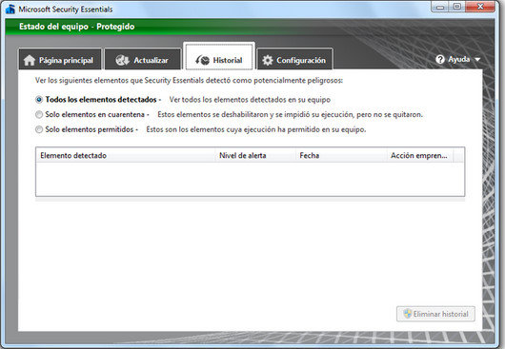Click the Microsoft Security Essentials title bar icon
The width and height of the screenshot is (505, 349).
tap(10, 10)
